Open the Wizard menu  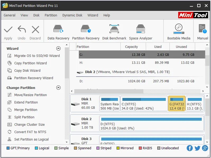pos(93,15)
